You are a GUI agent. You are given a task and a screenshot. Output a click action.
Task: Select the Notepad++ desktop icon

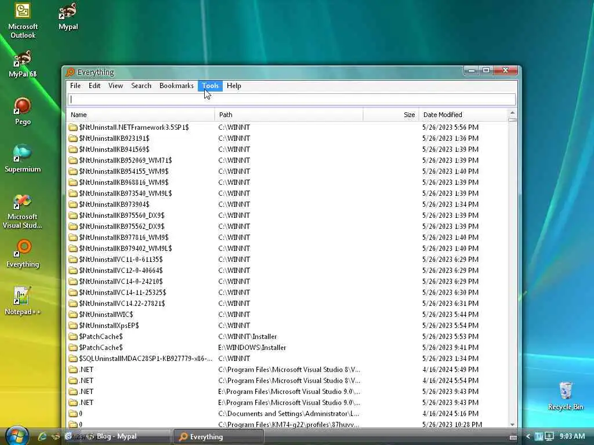23,301
